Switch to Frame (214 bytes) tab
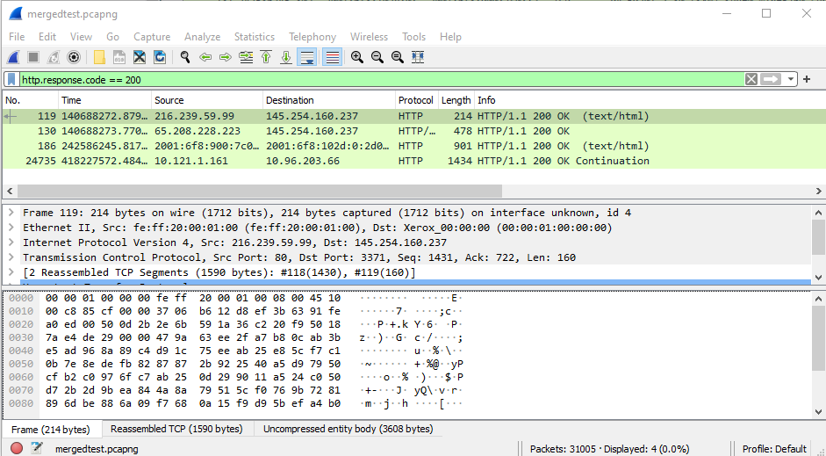826x456 pixels. point(51,429)
